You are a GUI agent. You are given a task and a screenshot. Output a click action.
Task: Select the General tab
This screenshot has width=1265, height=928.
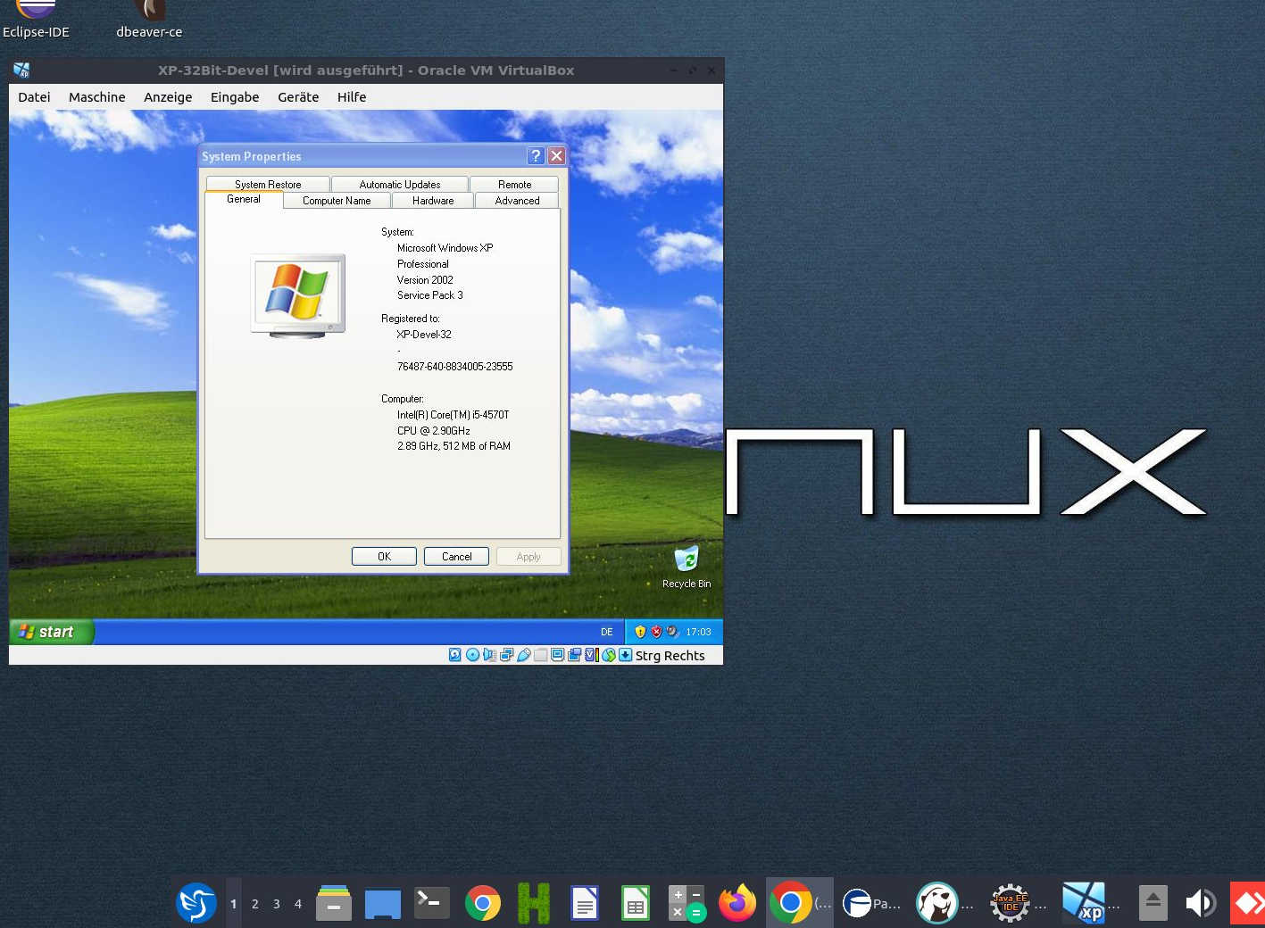244,199
